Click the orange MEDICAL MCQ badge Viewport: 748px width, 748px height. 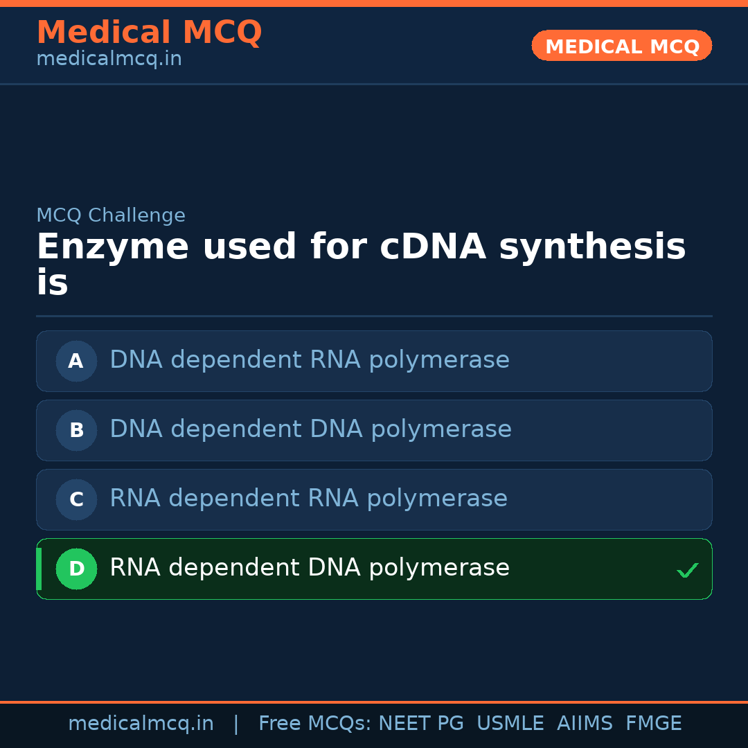(621, 46)
